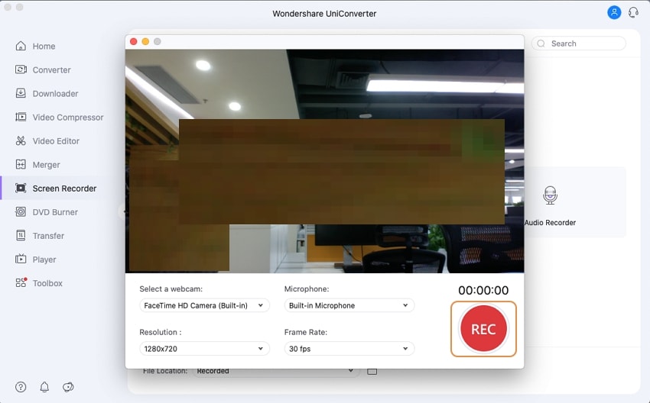The image size is (650, 403).
Task: Click the Transfer icon in sidebar
Action: coord(21,235)
